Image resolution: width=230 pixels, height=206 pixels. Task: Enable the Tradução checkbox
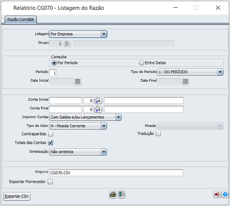point(158,134)
